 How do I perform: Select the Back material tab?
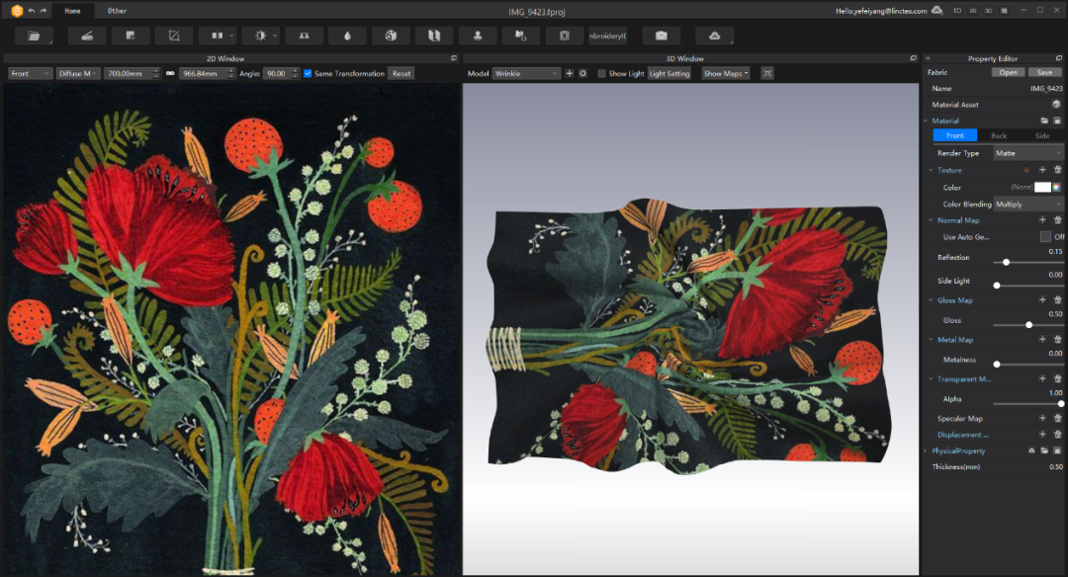pyautogui.click(x=999, y=135)
